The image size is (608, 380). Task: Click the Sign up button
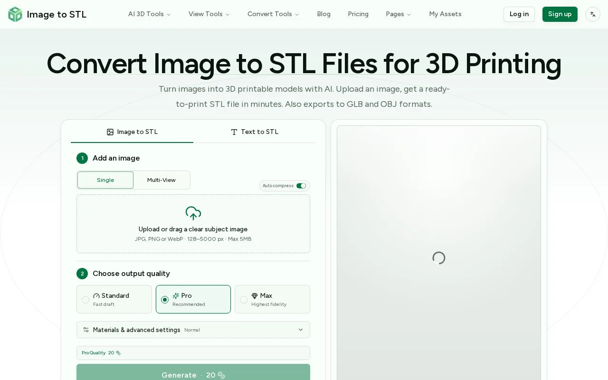560,14
